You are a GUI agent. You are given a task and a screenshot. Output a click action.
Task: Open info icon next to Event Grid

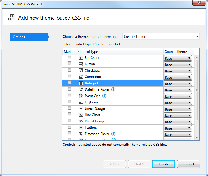coord(104,96)
